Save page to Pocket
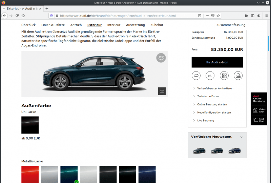 tap(213, 16)
